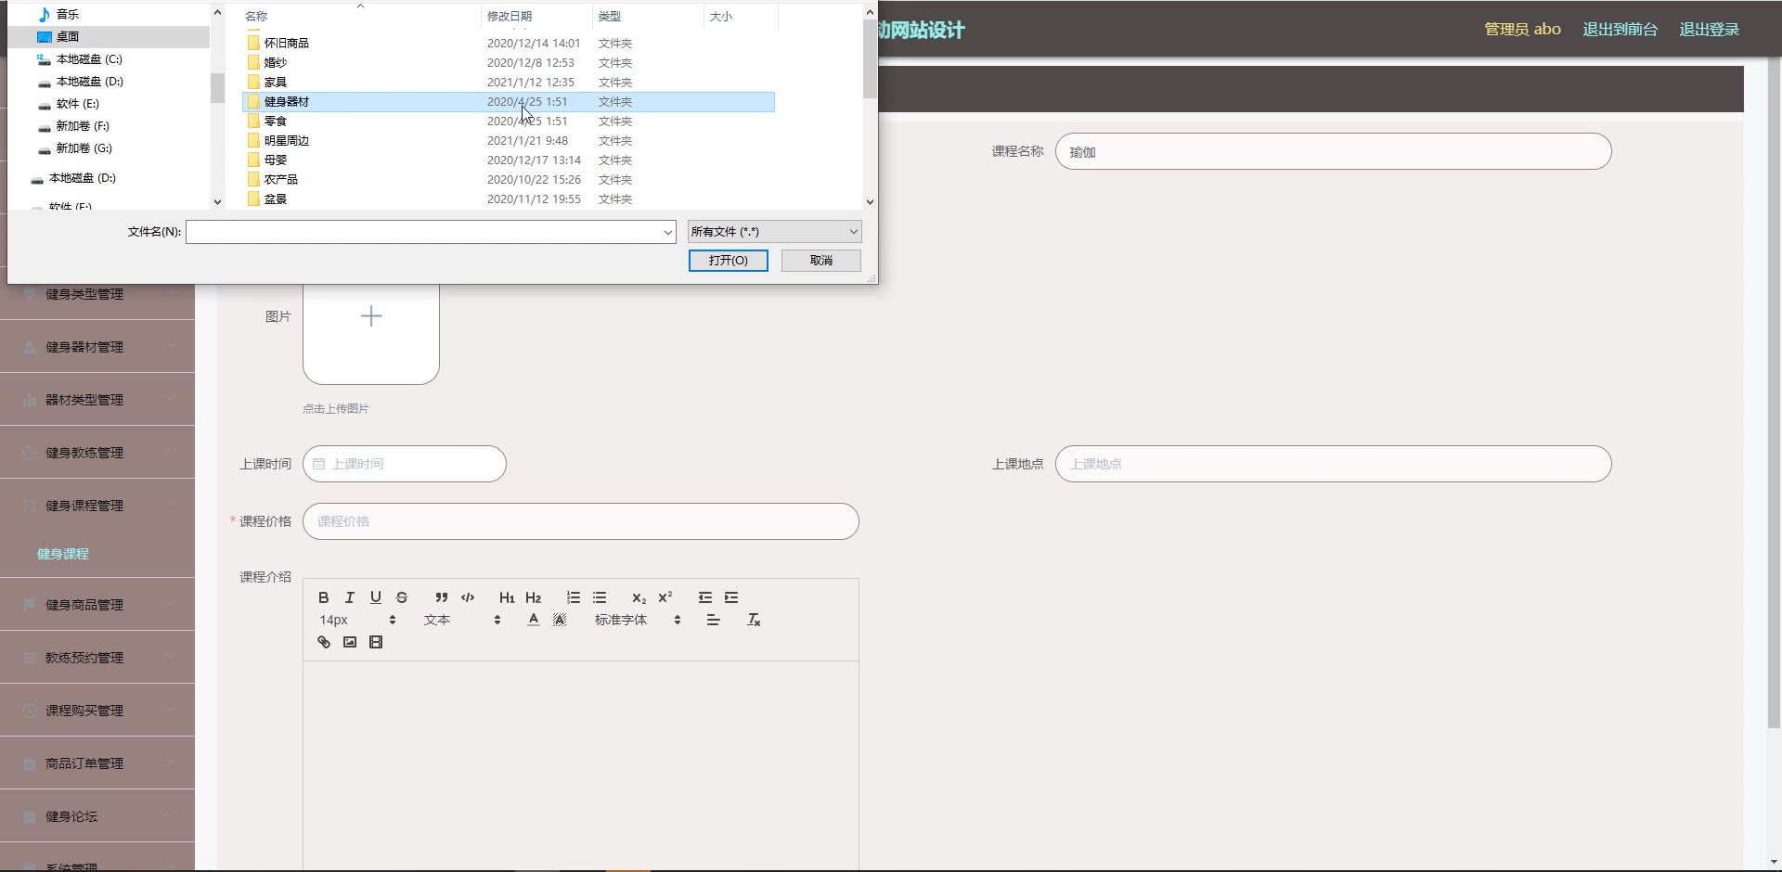Insert a hyperlink in the editor
The image size is (1782, 872).
(323, 642)
